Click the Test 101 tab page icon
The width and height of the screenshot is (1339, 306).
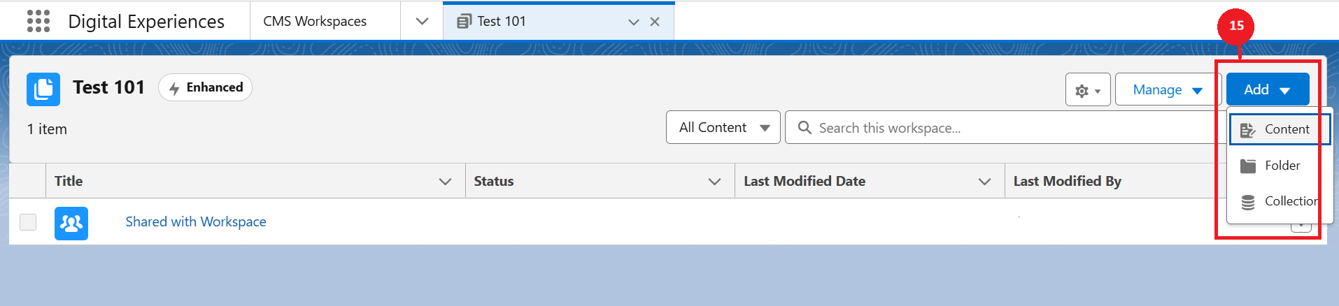464,22
